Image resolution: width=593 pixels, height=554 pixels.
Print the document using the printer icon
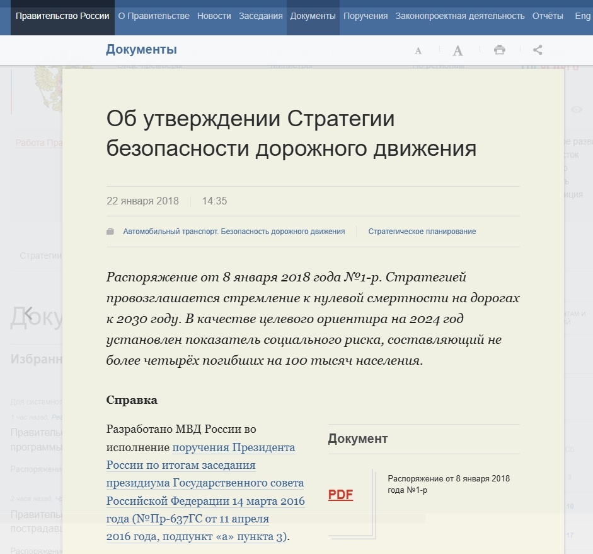point(500,50)
